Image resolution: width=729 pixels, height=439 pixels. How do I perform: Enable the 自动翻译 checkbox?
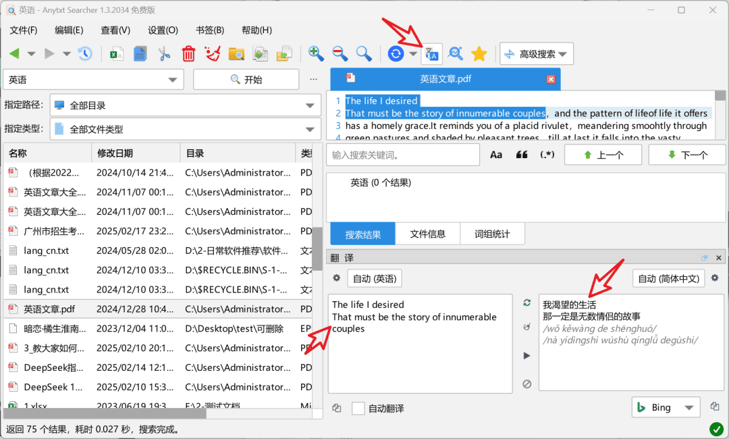point(358,409)
